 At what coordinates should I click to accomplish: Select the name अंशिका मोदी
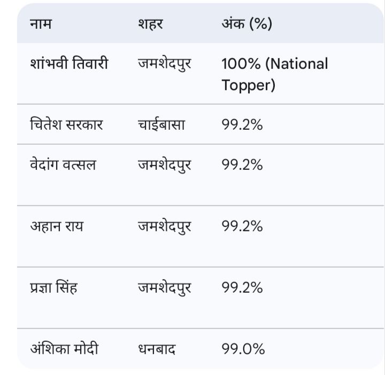(x=64, y=349)
